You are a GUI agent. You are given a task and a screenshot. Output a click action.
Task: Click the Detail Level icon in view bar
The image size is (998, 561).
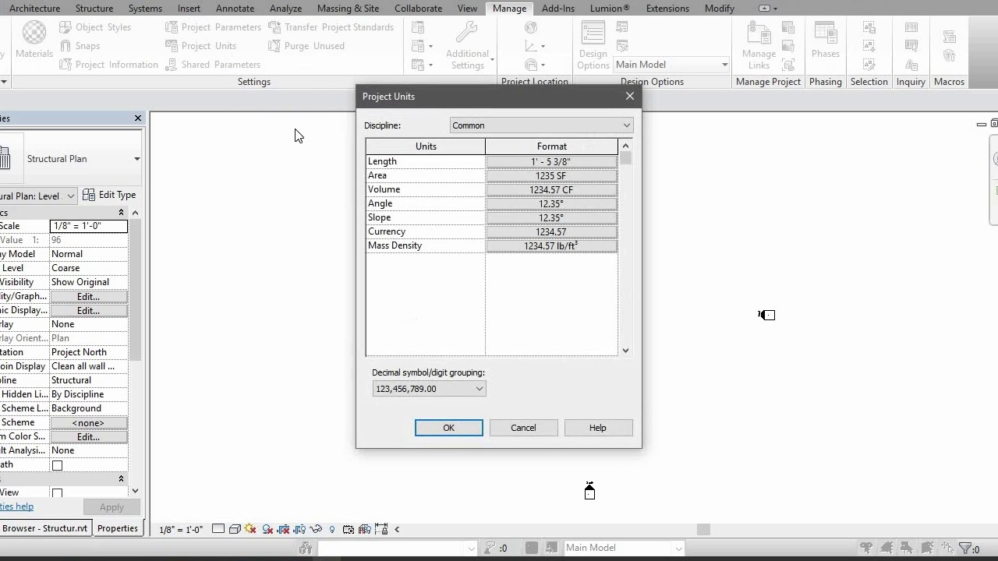218,529
